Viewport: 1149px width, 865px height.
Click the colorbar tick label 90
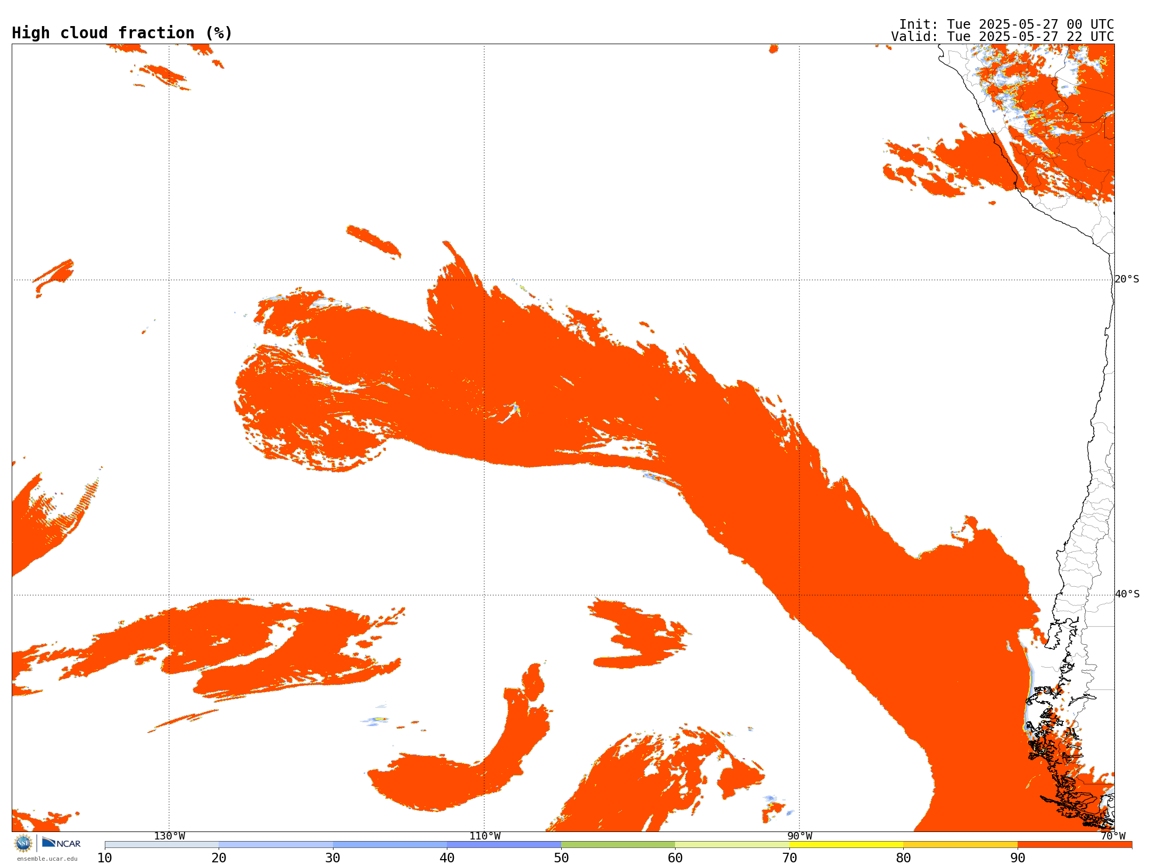point(1018,858)
